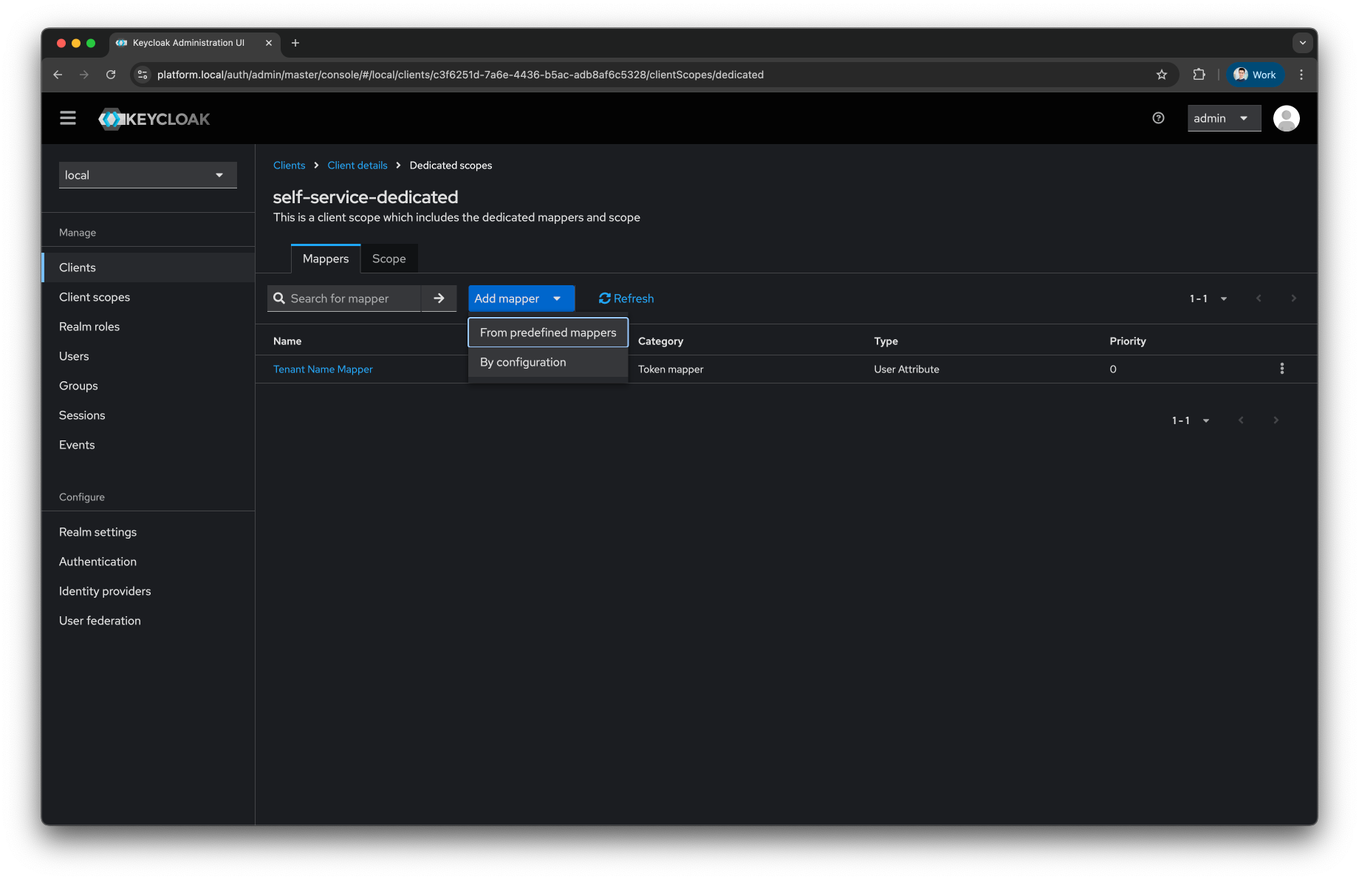Switch to the Scope tab

pos(388,258)
